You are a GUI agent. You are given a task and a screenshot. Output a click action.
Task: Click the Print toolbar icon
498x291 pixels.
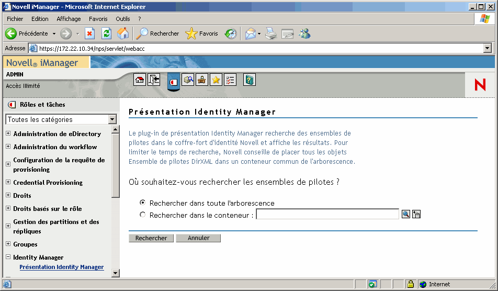[271, 33]
